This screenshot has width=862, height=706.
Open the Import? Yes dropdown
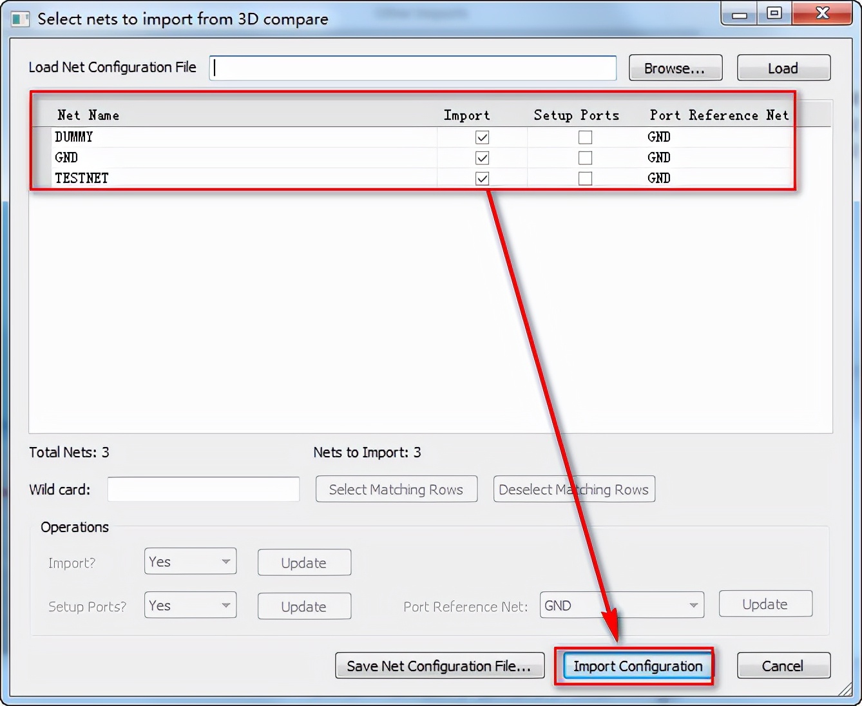click(190, 561)
